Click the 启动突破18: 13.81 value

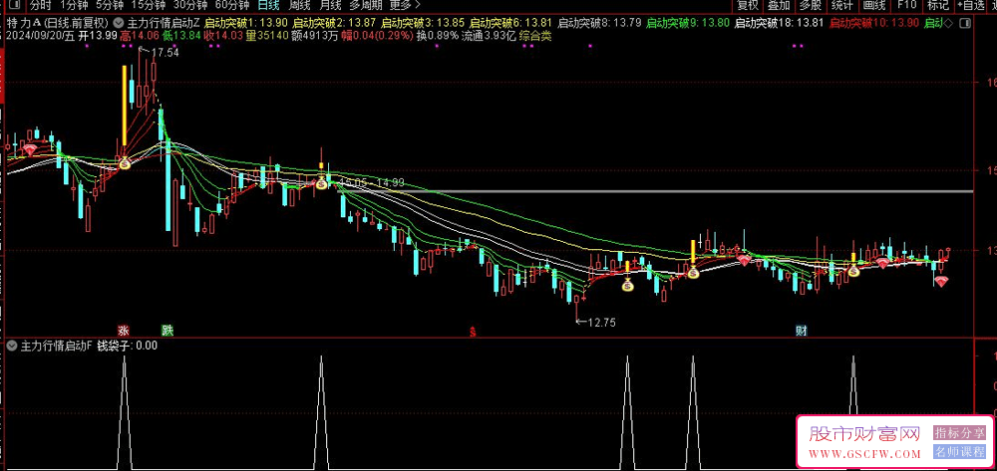(779, 24)
